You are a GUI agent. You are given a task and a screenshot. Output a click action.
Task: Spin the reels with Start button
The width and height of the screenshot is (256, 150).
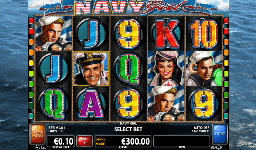[220, 134]
